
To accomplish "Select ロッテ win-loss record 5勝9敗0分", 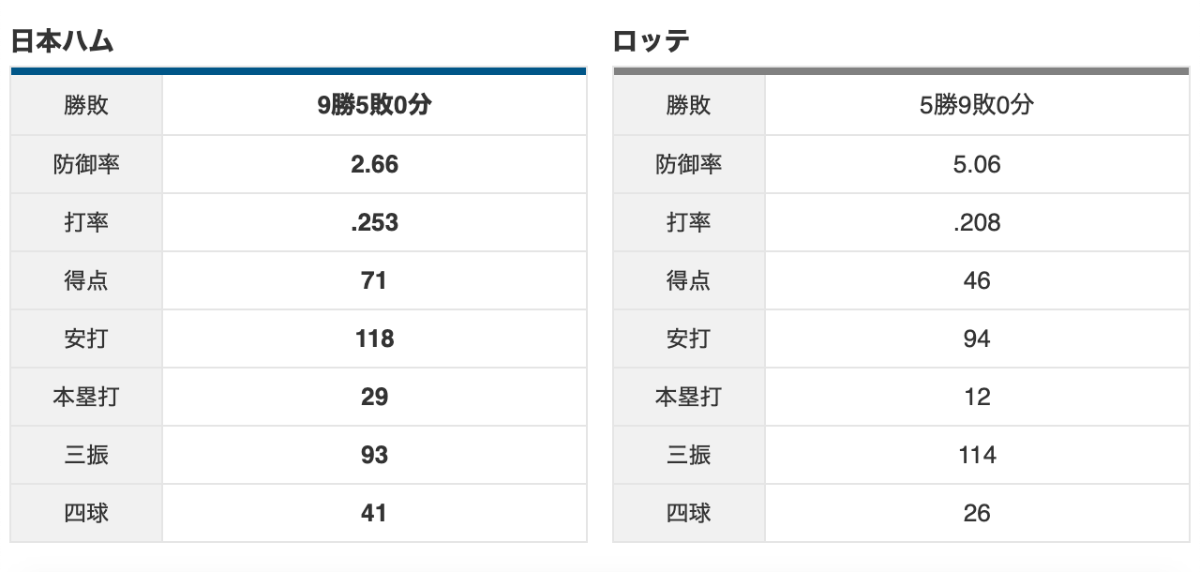I will coord(977,106).
